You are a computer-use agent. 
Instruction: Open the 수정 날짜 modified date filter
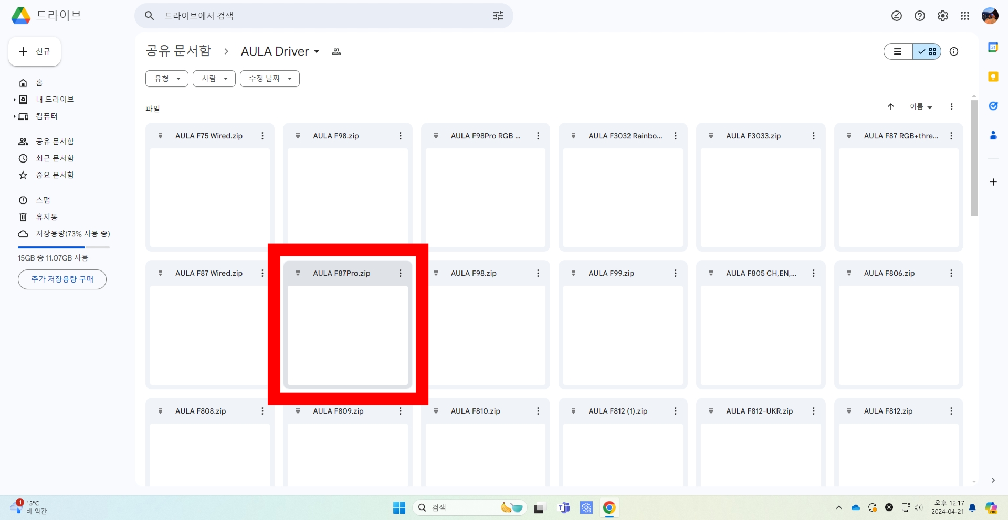click(270, 79)
